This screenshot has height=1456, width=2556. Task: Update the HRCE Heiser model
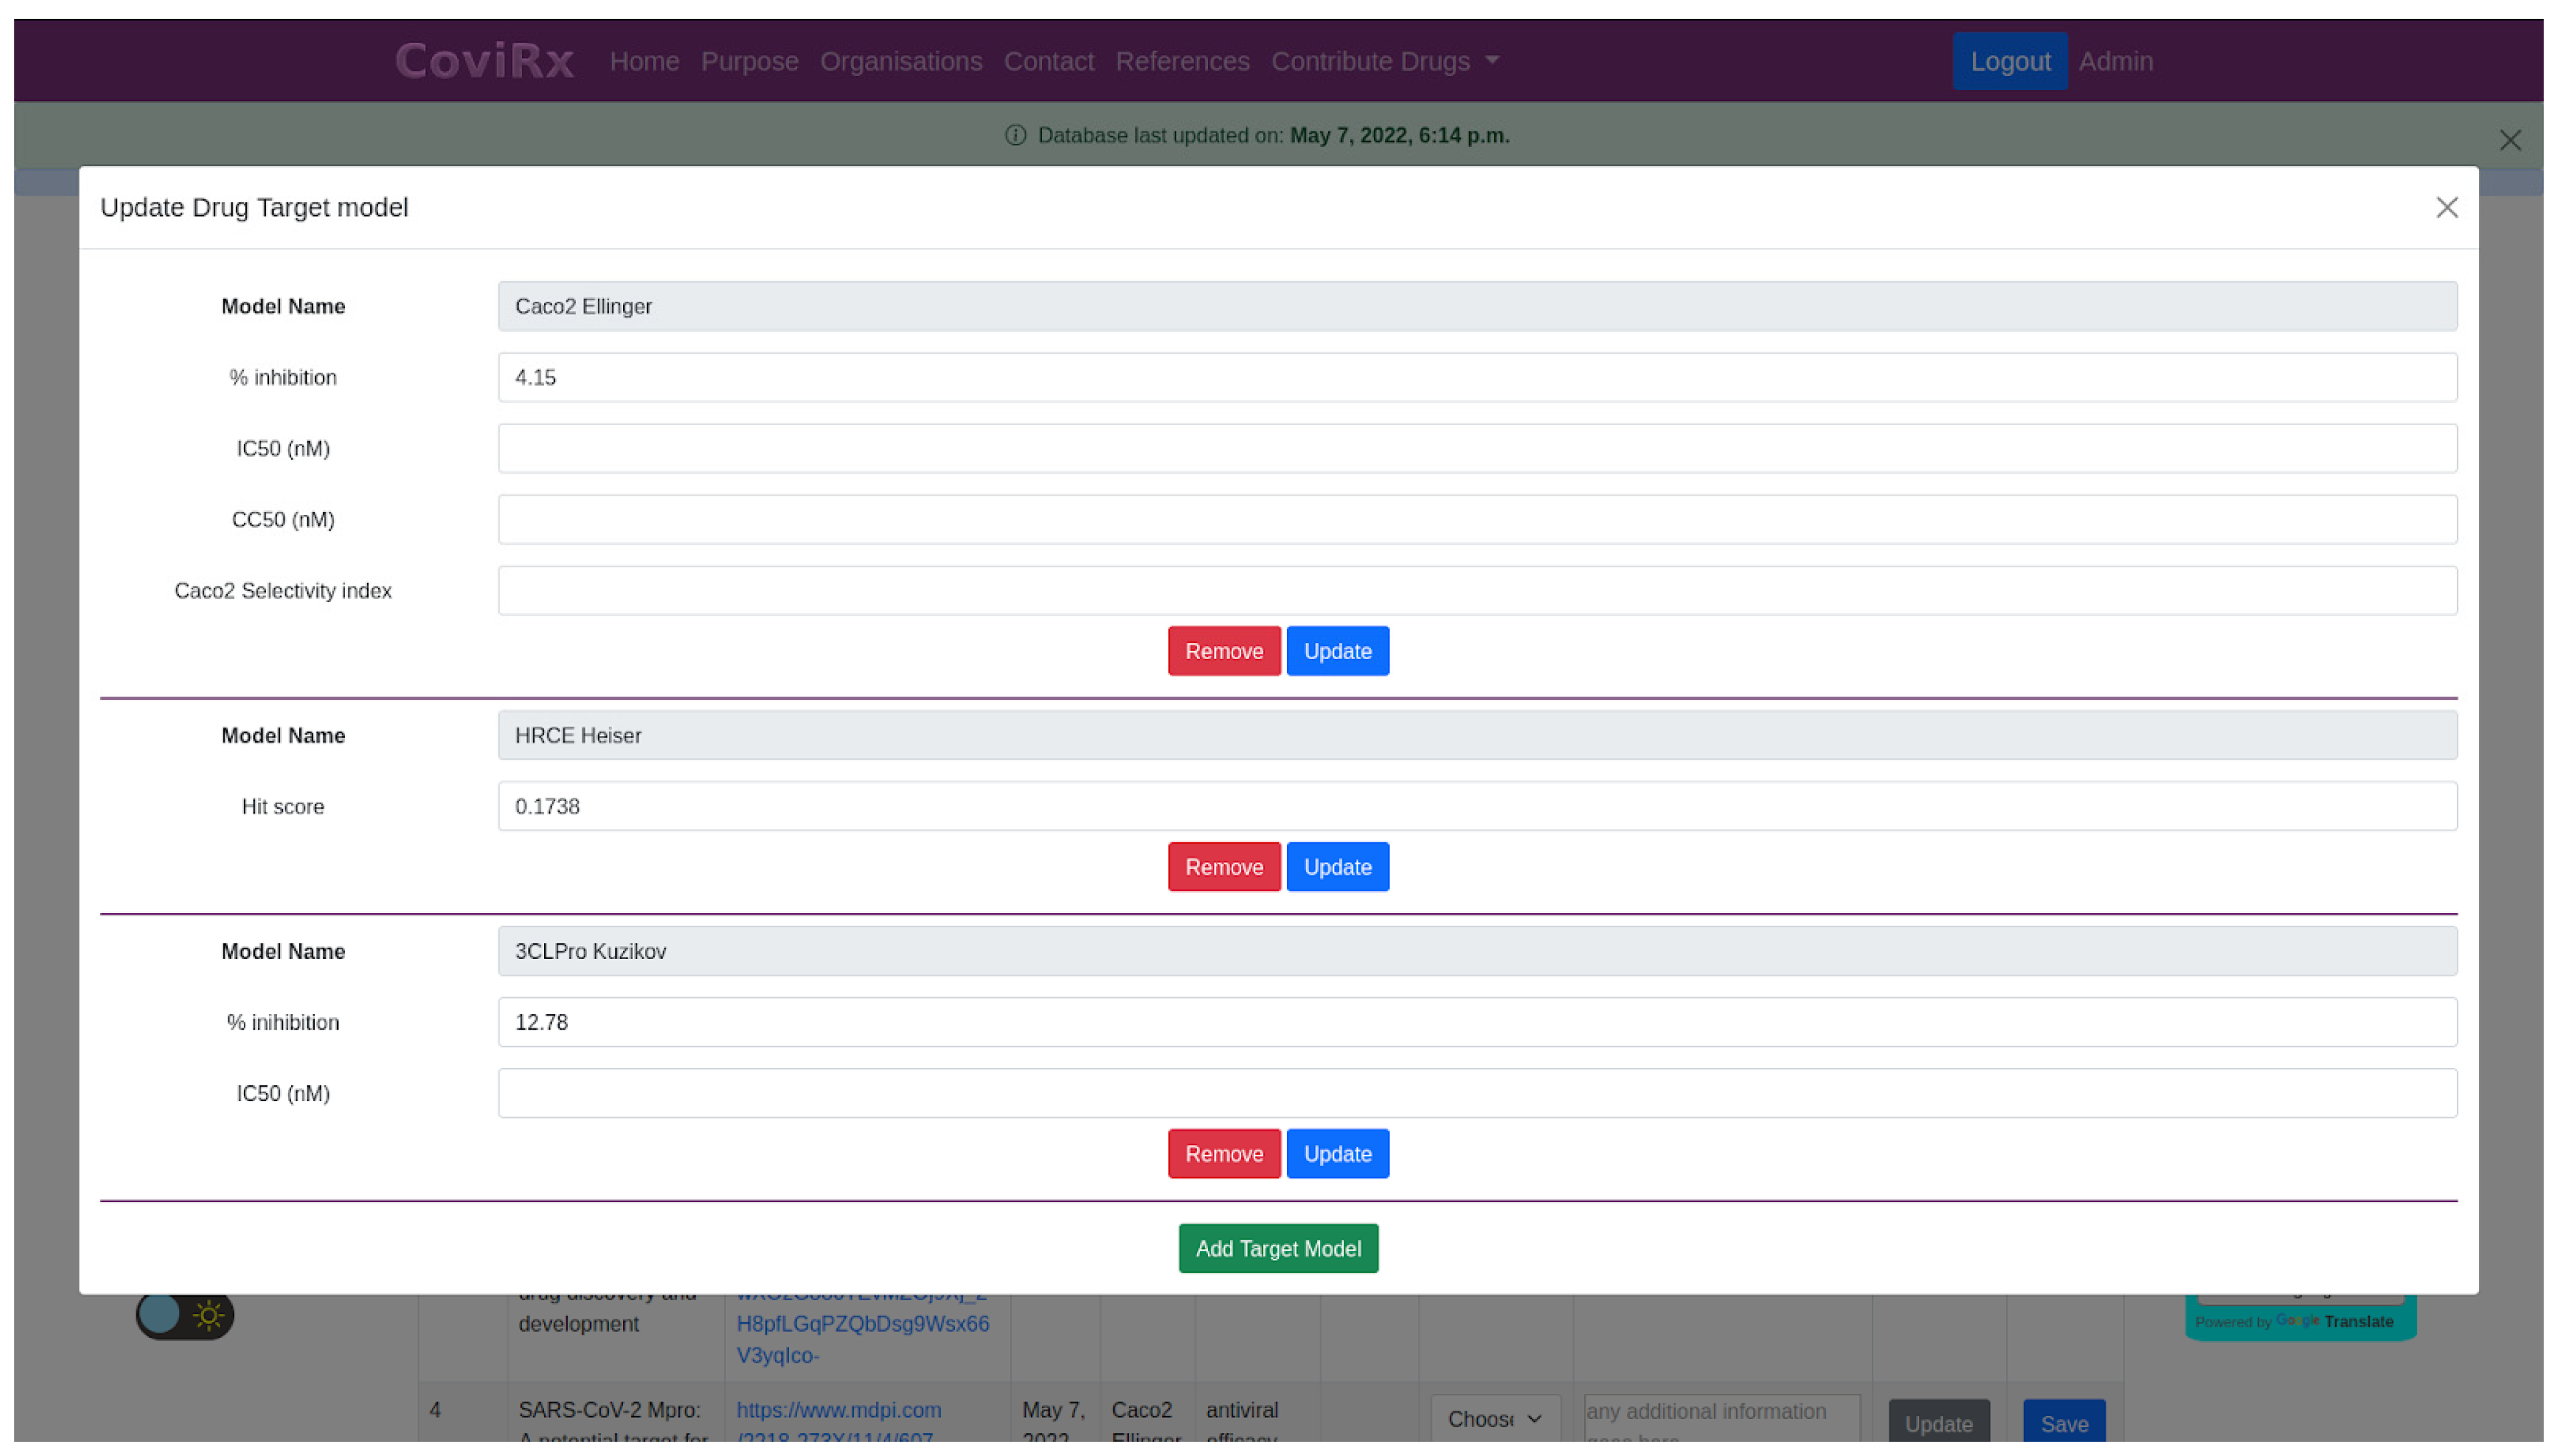click(x=1336, y=867)
